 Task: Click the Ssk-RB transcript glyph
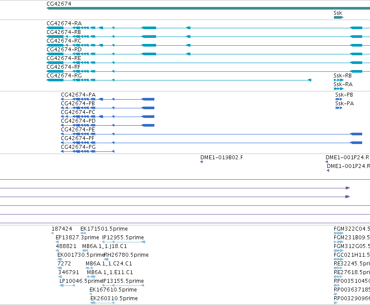[339, 80]
